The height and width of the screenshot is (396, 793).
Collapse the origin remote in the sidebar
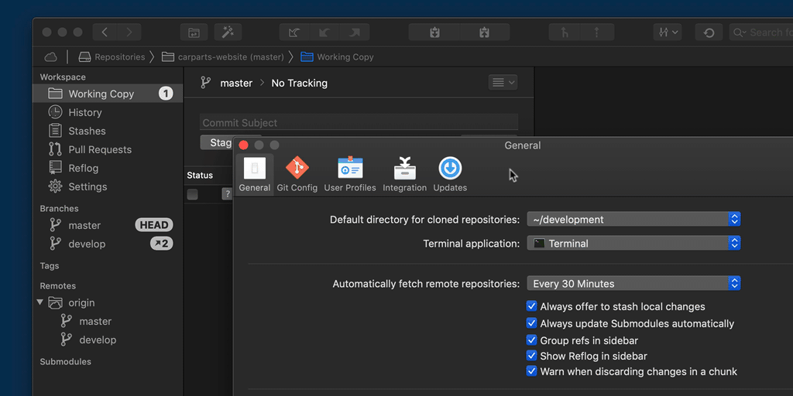click(40, 302)
